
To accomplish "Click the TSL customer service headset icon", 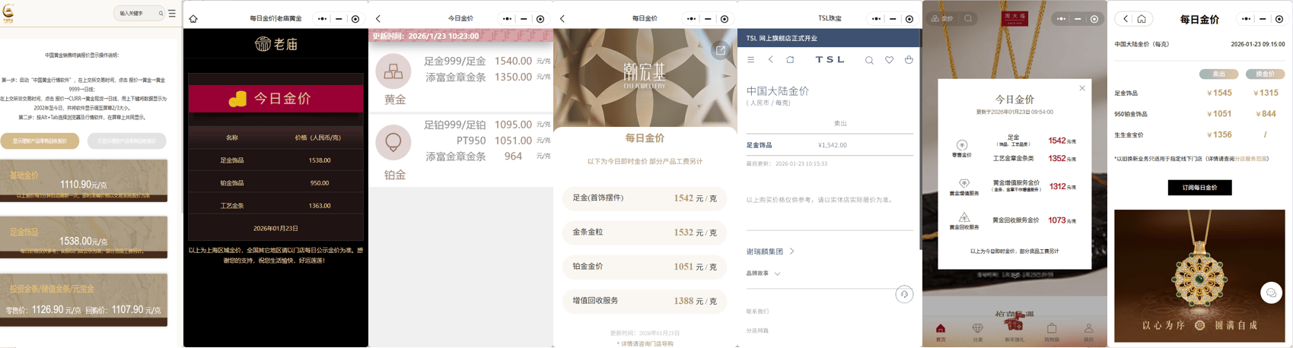I will point(904,294).
